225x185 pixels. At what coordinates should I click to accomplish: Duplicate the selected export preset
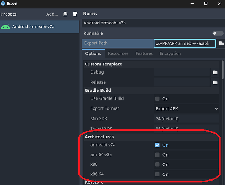[65, 14]
